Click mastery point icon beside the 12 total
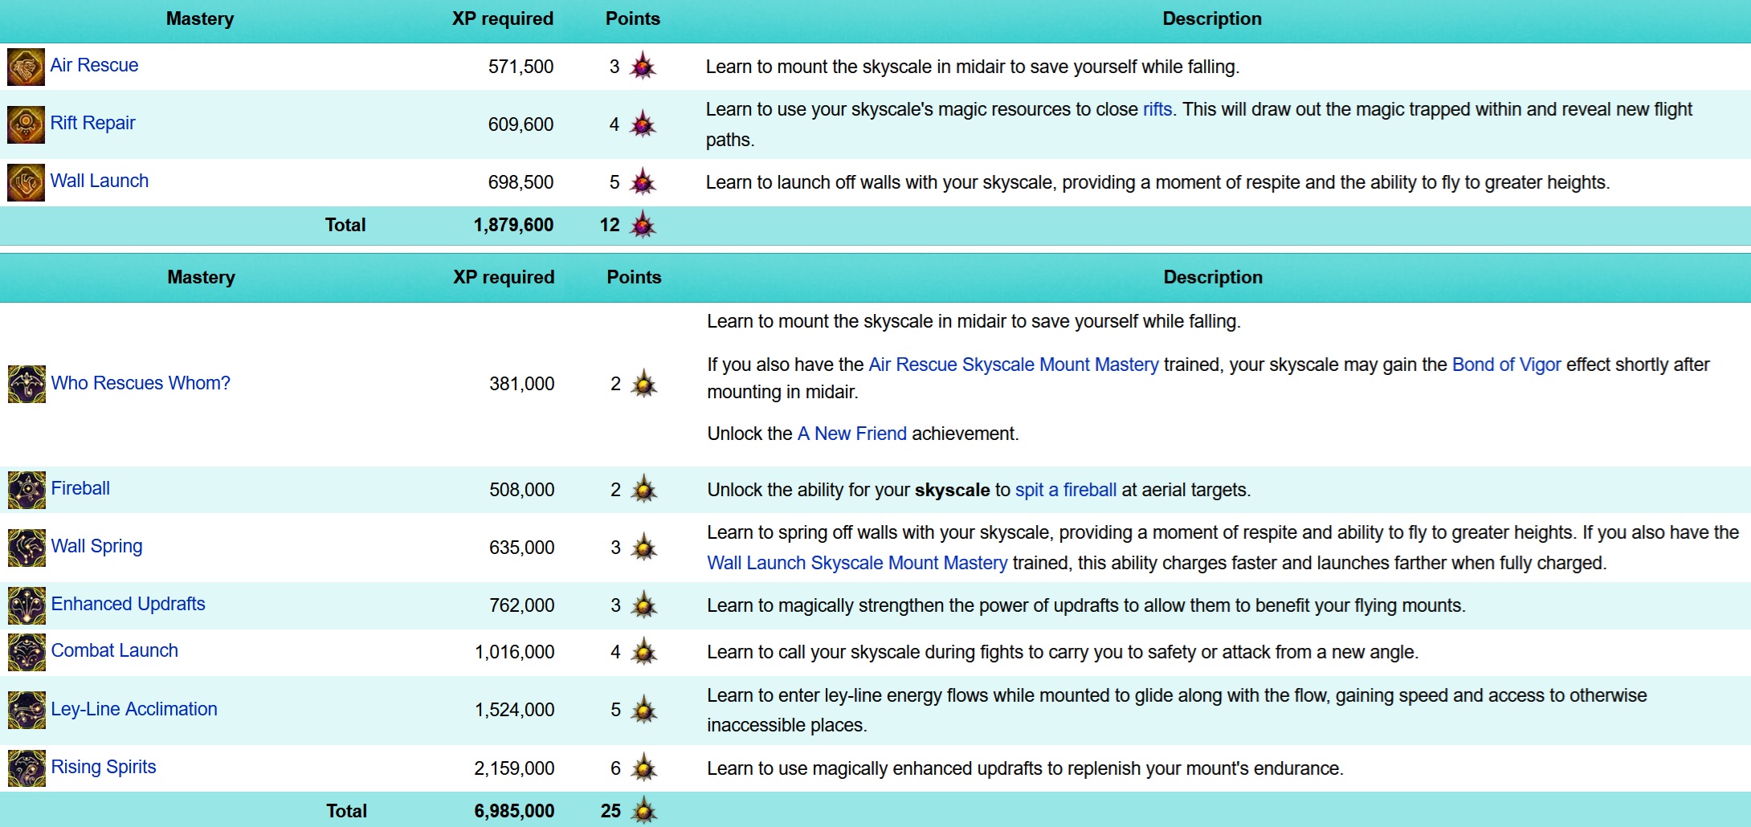 (x=643, y=225)
